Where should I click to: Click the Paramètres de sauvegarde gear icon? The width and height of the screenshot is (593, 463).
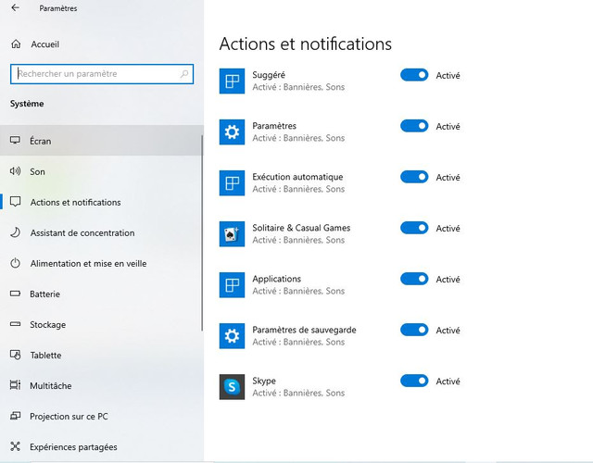(232, 336)
